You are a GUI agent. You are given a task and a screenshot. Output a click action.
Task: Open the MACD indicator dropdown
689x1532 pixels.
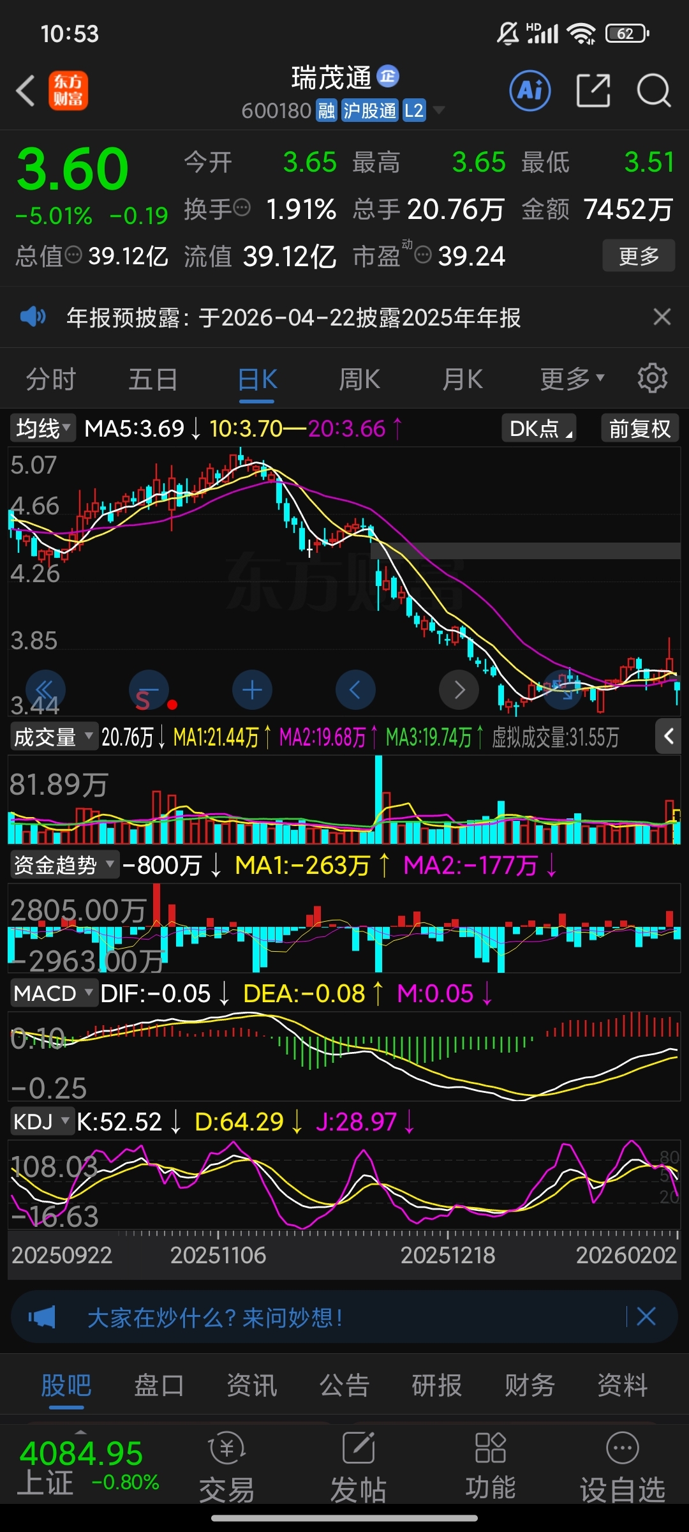tap(54, 993)
